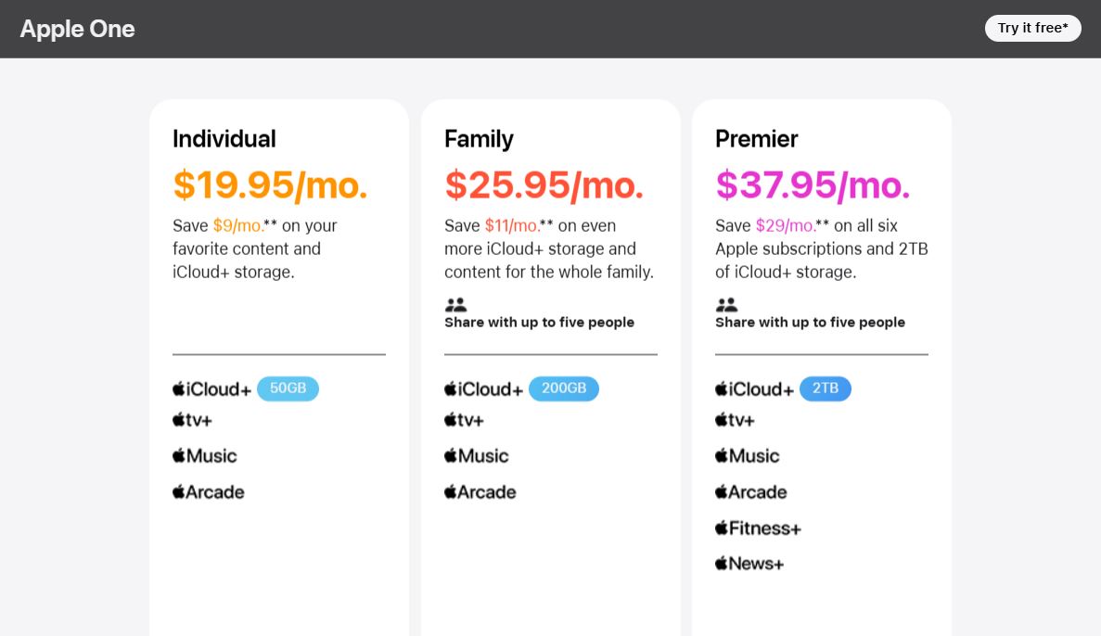Click the Try it free button
This screenshot has height=636, width=1101.
tap(1032, 28)
